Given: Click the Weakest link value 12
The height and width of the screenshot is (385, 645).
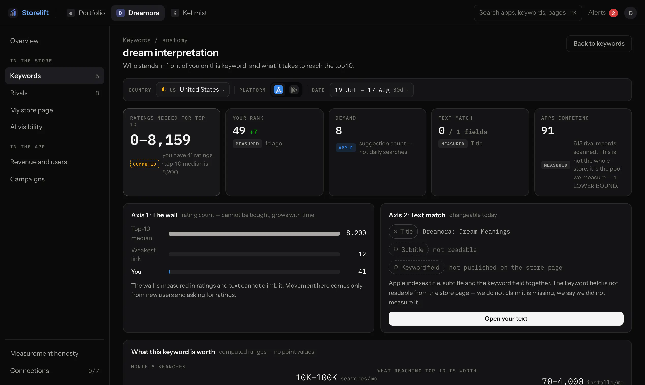Looking at the screenshot, I should pyautogui.click(x=362, y=254).
